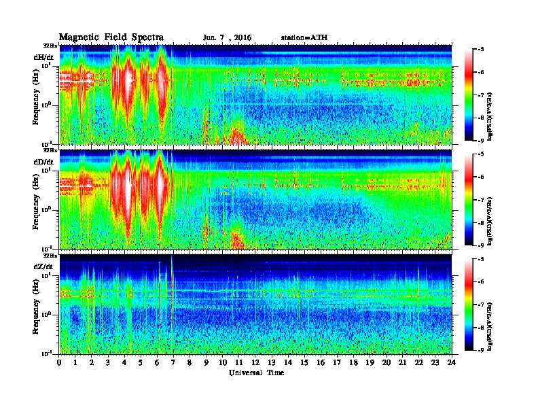Click hour tick label 22 on time axis
Screen dimensions: 538x416
[419, 362]
